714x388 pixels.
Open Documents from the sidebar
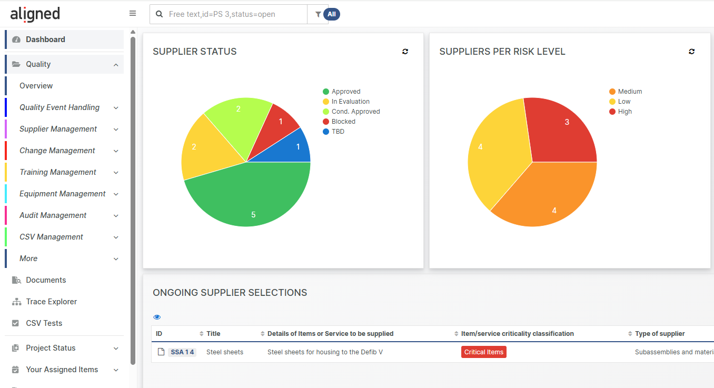46,280
